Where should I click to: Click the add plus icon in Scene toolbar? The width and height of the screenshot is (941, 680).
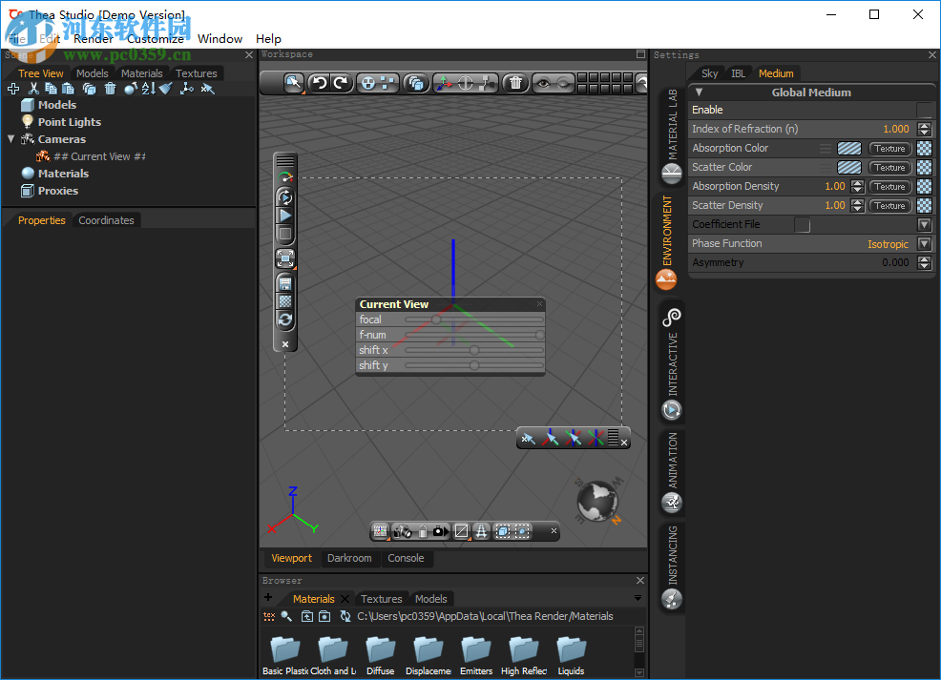[x=13, y=89]
